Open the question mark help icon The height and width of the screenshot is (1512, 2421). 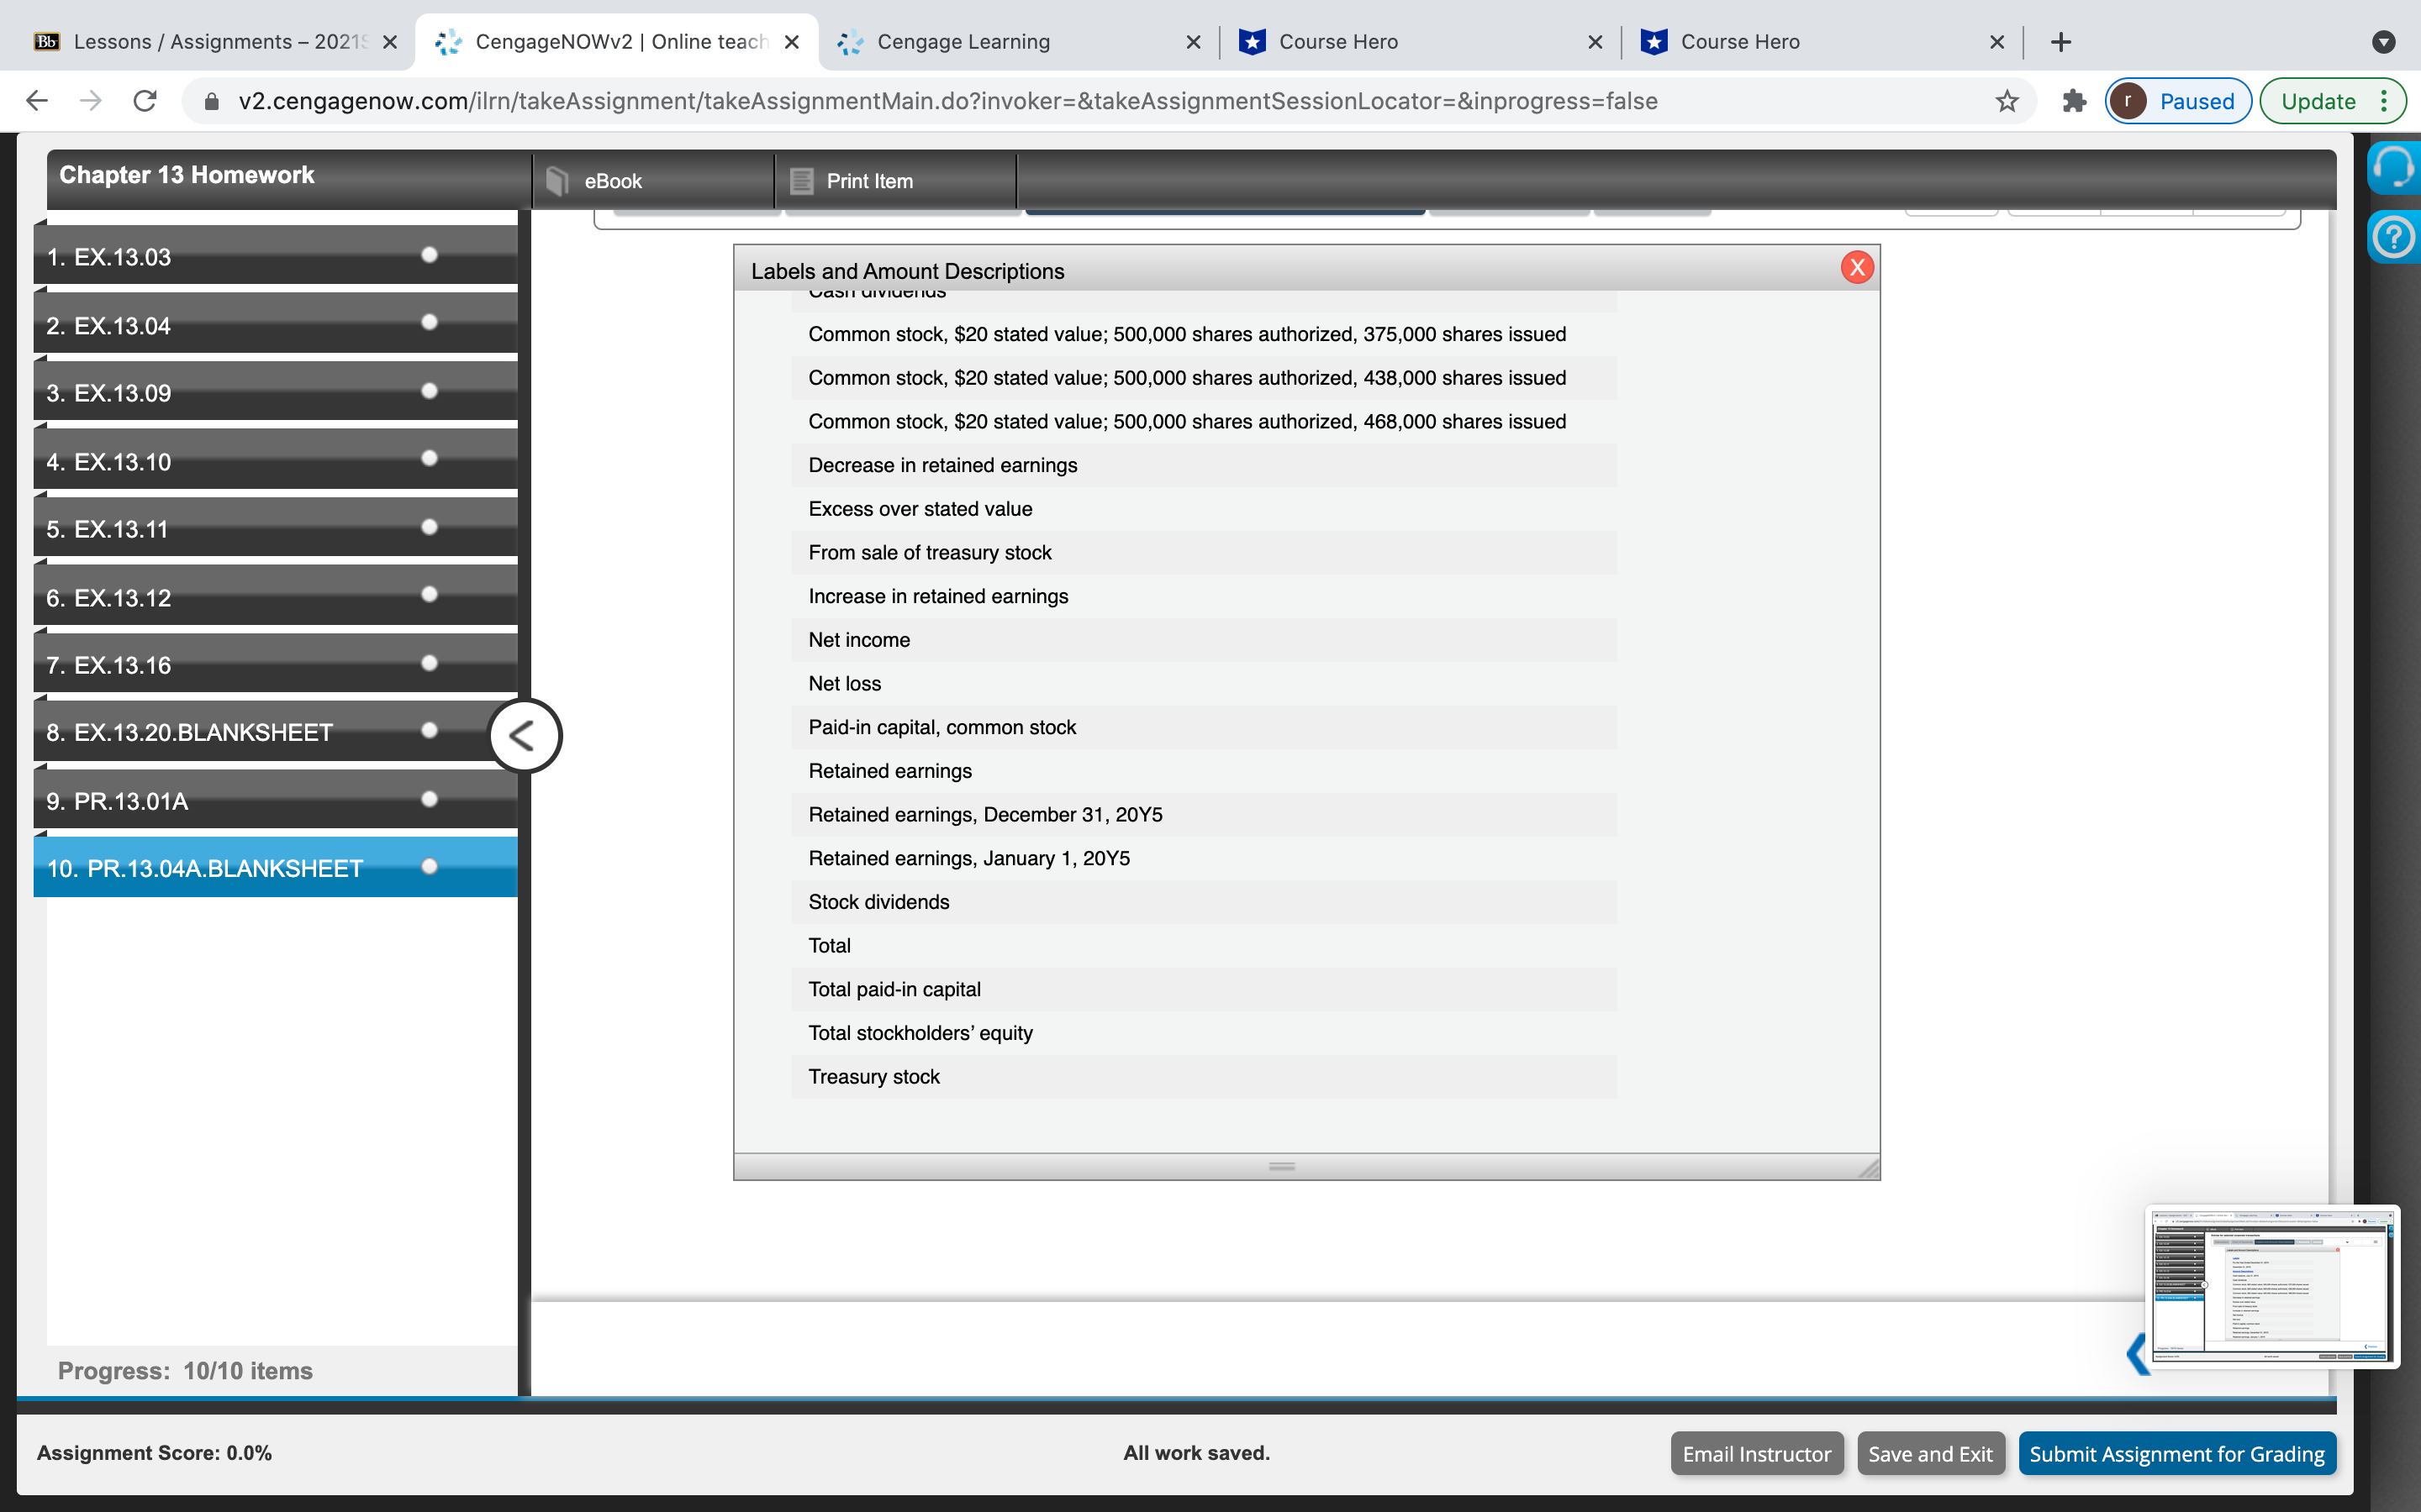(2394, 238)
